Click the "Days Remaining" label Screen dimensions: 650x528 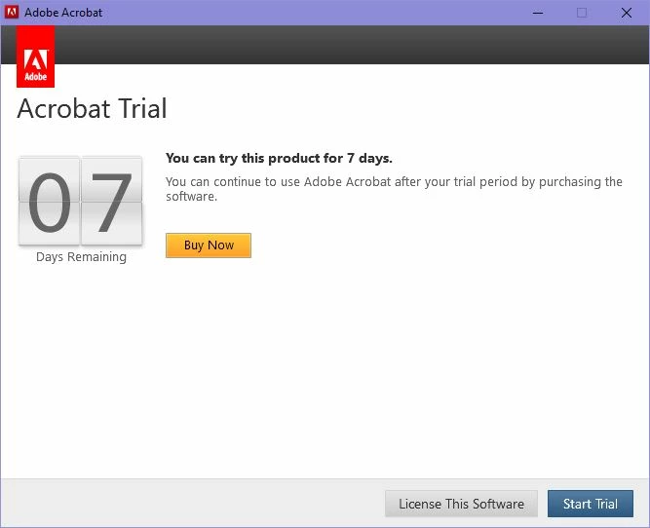point(81,257)
